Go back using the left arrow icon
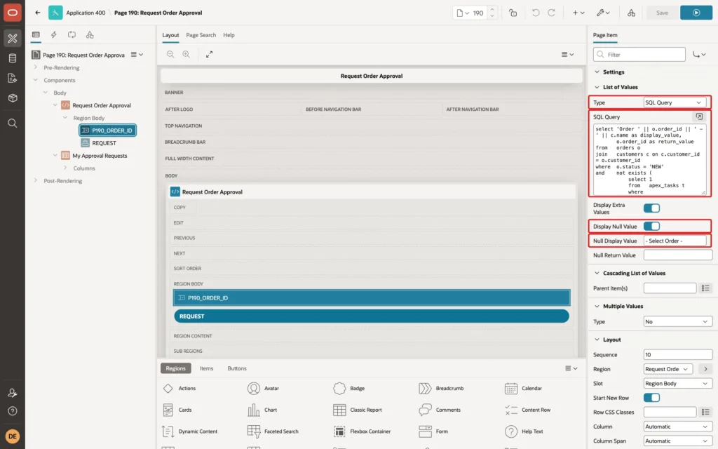 pos(38,13)
